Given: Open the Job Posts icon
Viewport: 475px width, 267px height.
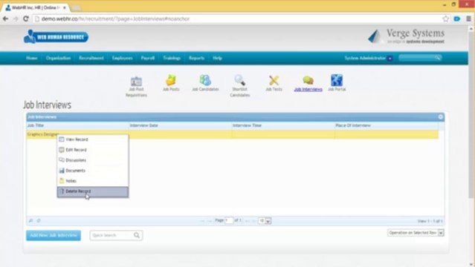Looking at the screenshot, I should [171, 80].
